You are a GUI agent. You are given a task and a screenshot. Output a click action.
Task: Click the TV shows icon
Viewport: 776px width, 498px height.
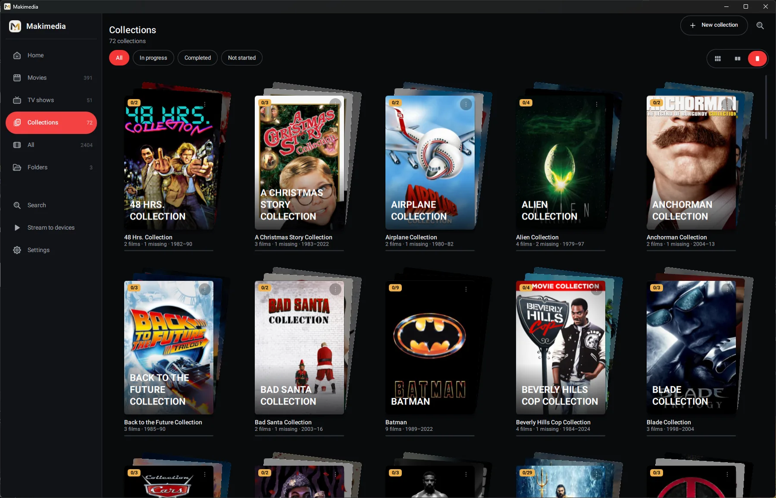tap(17, 100)
